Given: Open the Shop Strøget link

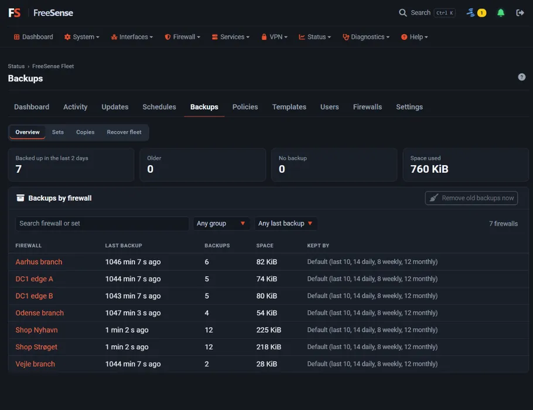Looking at the screenshot, I should (x=36, y=347).
